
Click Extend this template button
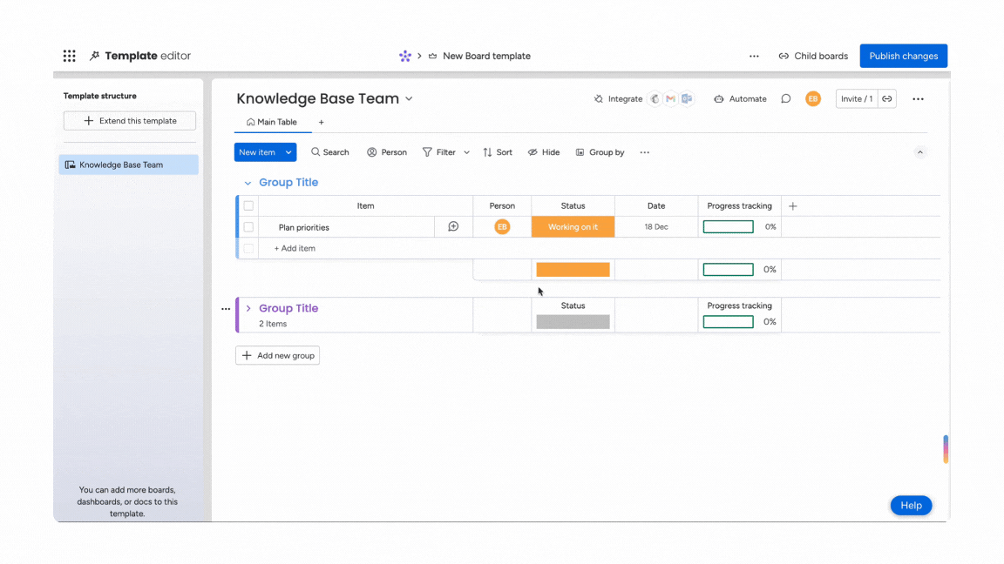(x=129, y=121)
